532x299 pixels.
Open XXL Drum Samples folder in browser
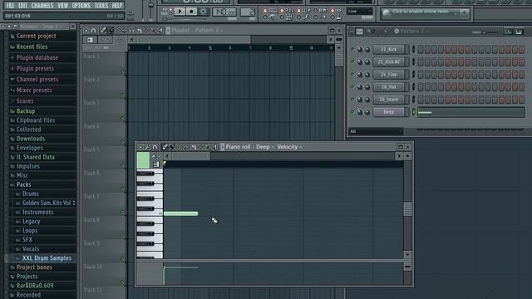(47, 258)
